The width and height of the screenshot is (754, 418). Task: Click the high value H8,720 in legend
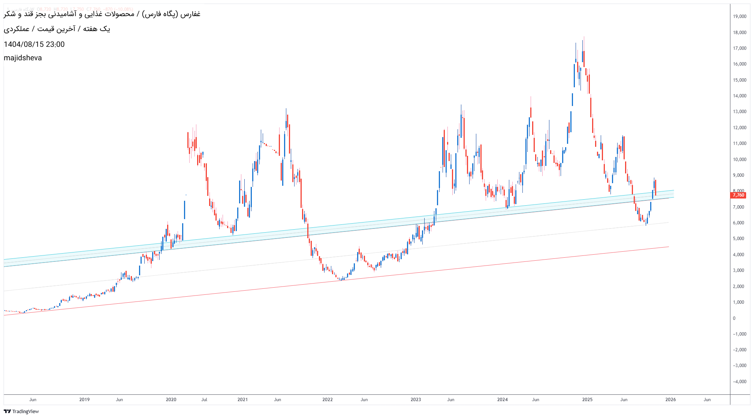61,8
